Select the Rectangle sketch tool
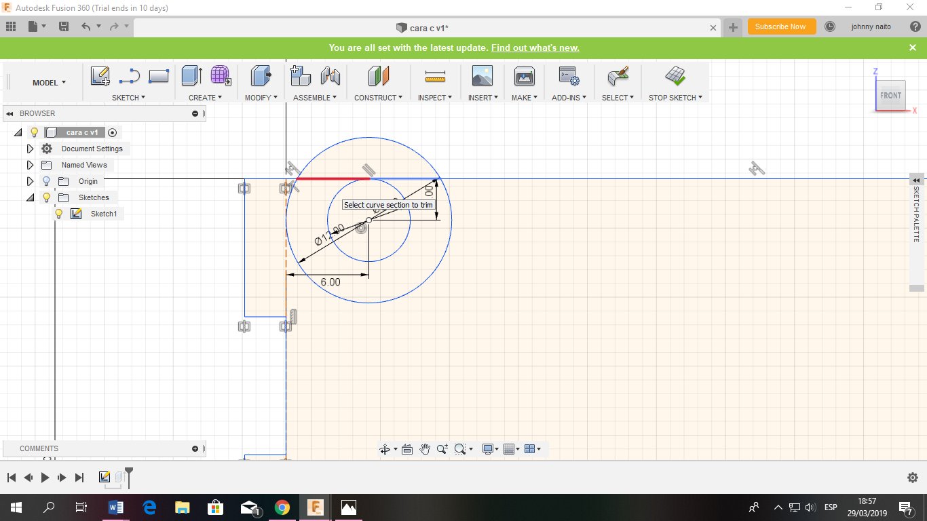The width and height of the screenshot is (927, 521). pos(158,76)
